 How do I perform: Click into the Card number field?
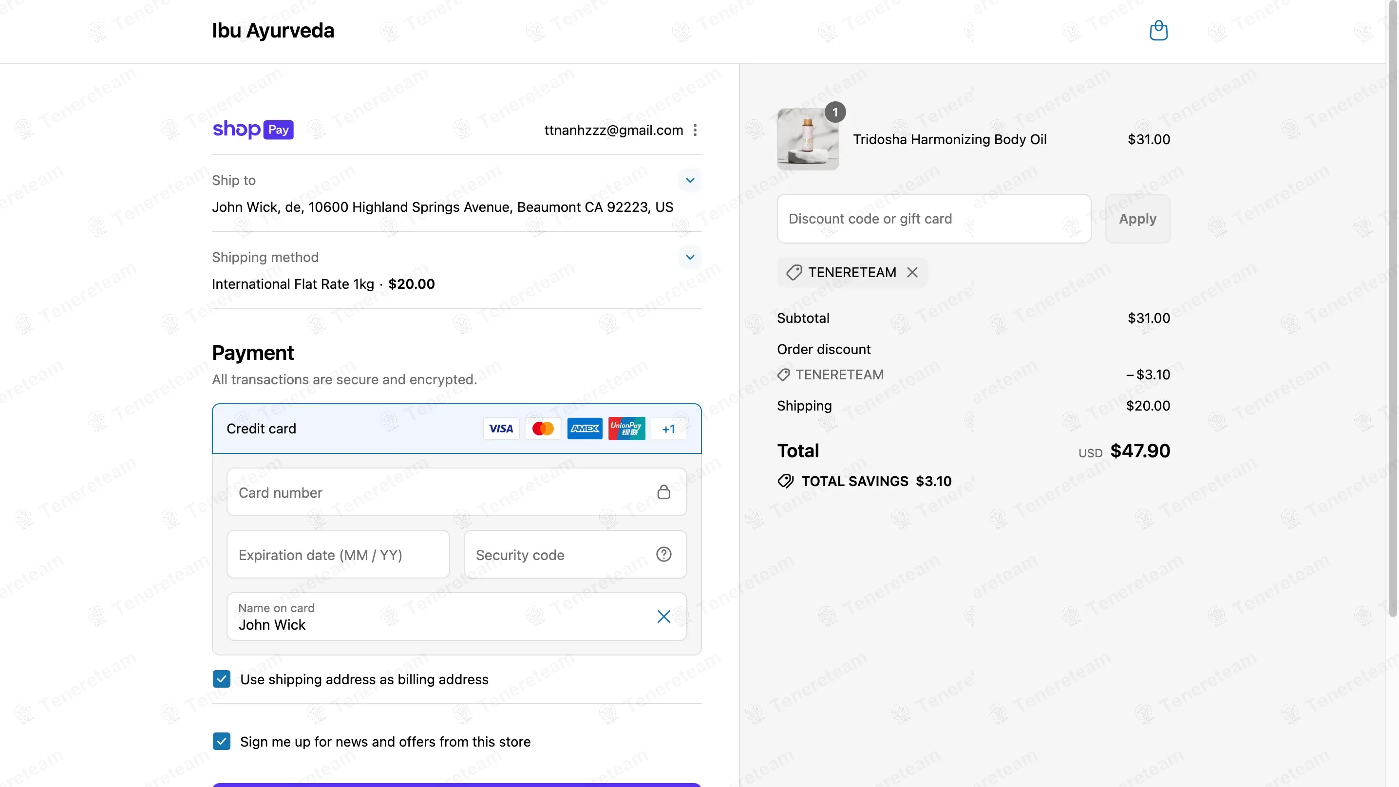pos(457,492)
